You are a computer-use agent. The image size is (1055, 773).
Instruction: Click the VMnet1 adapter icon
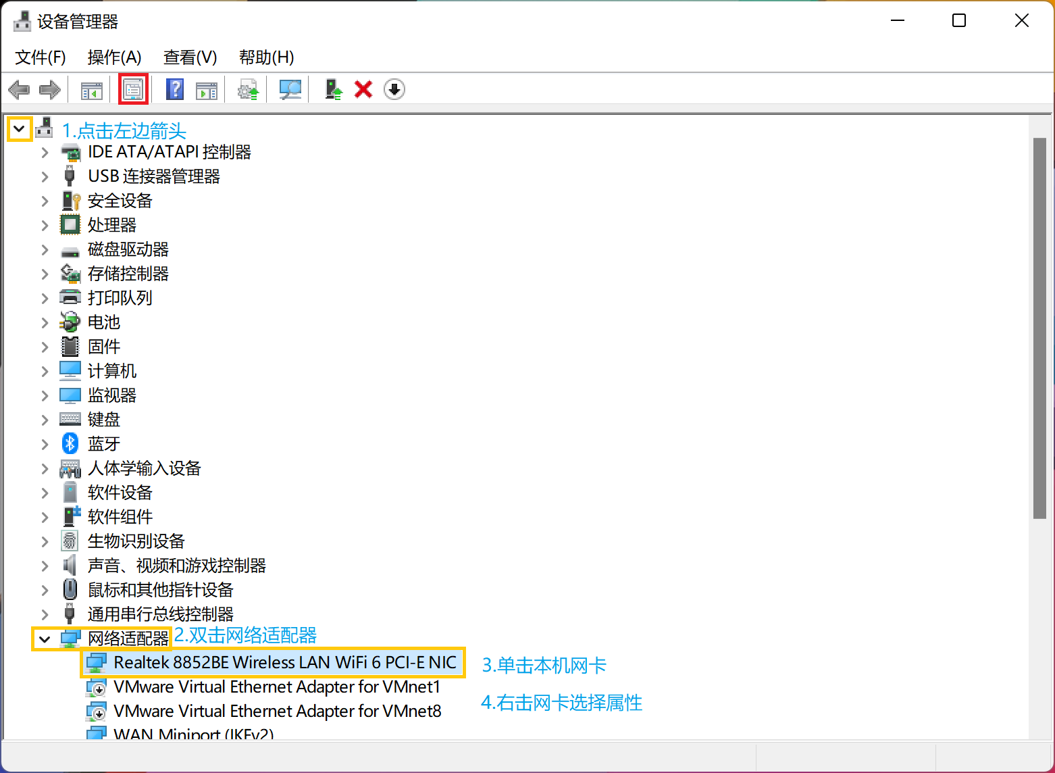coord(97,689)
